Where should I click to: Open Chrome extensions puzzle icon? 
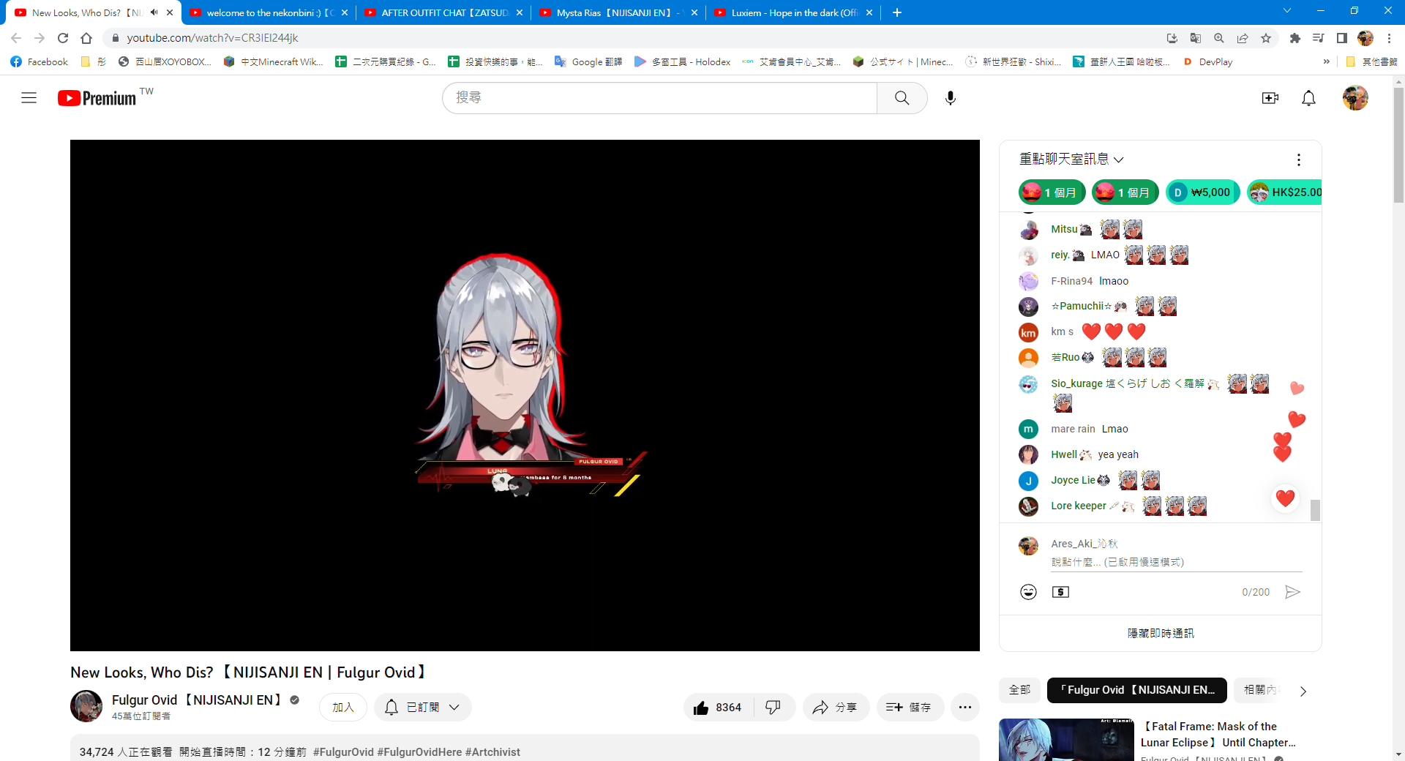pyautogui.click(x=1295, y=38)
